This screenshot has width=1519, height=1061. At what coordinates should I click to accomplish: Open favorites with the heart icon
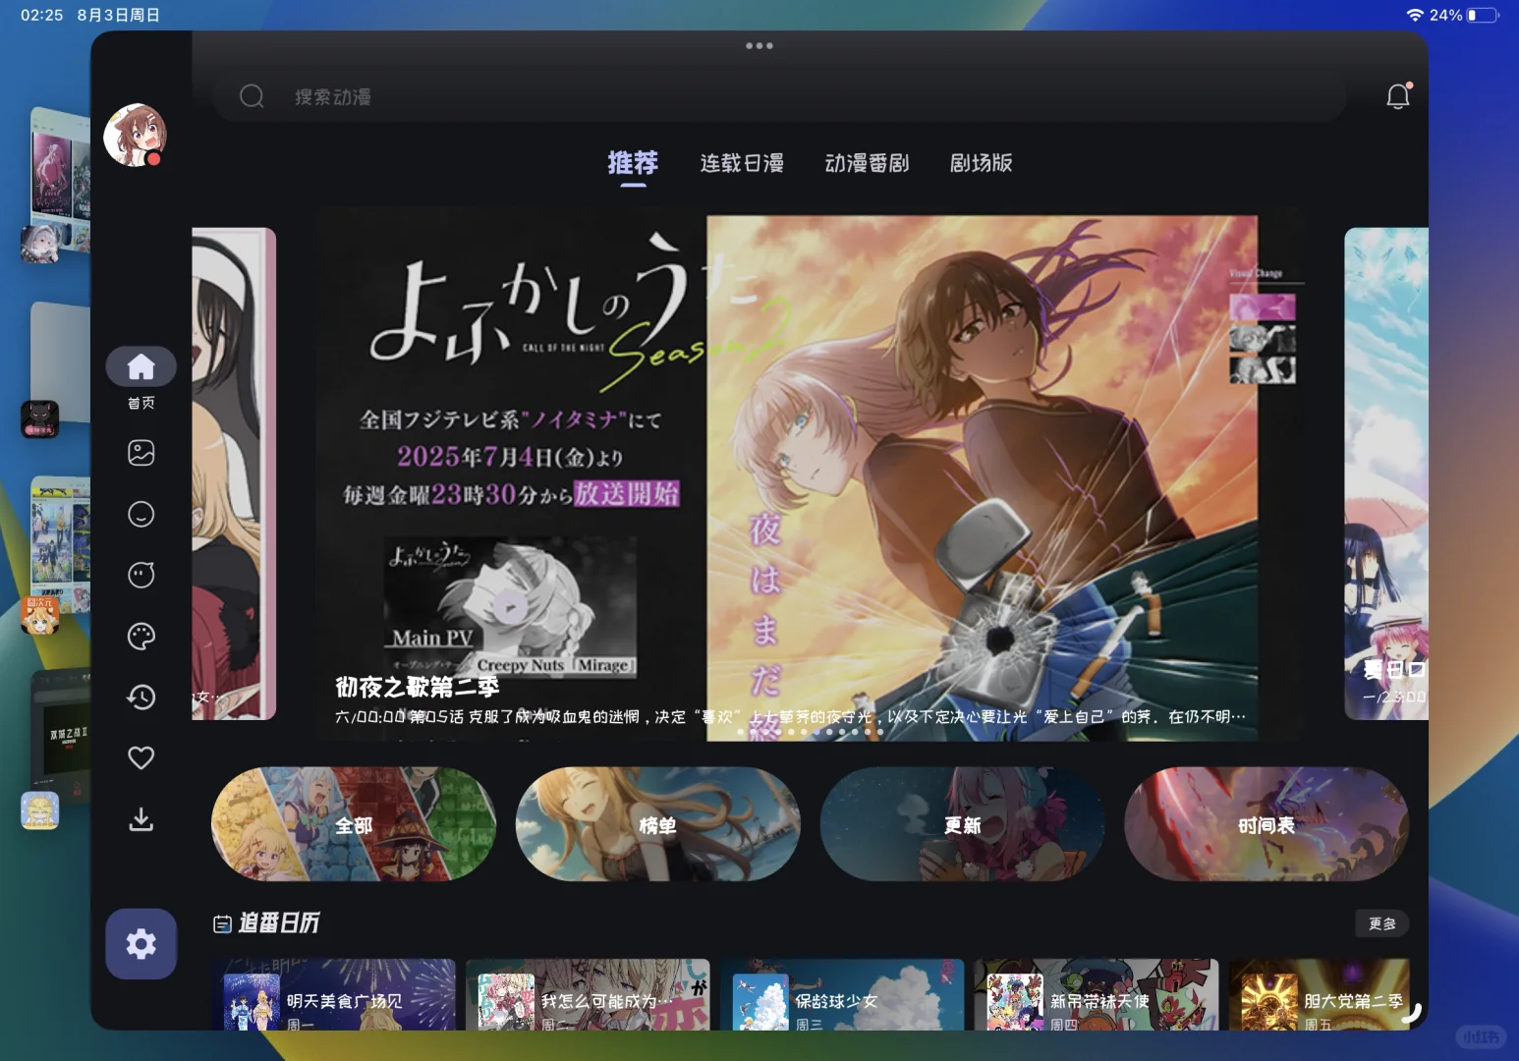tap(141, 756)
